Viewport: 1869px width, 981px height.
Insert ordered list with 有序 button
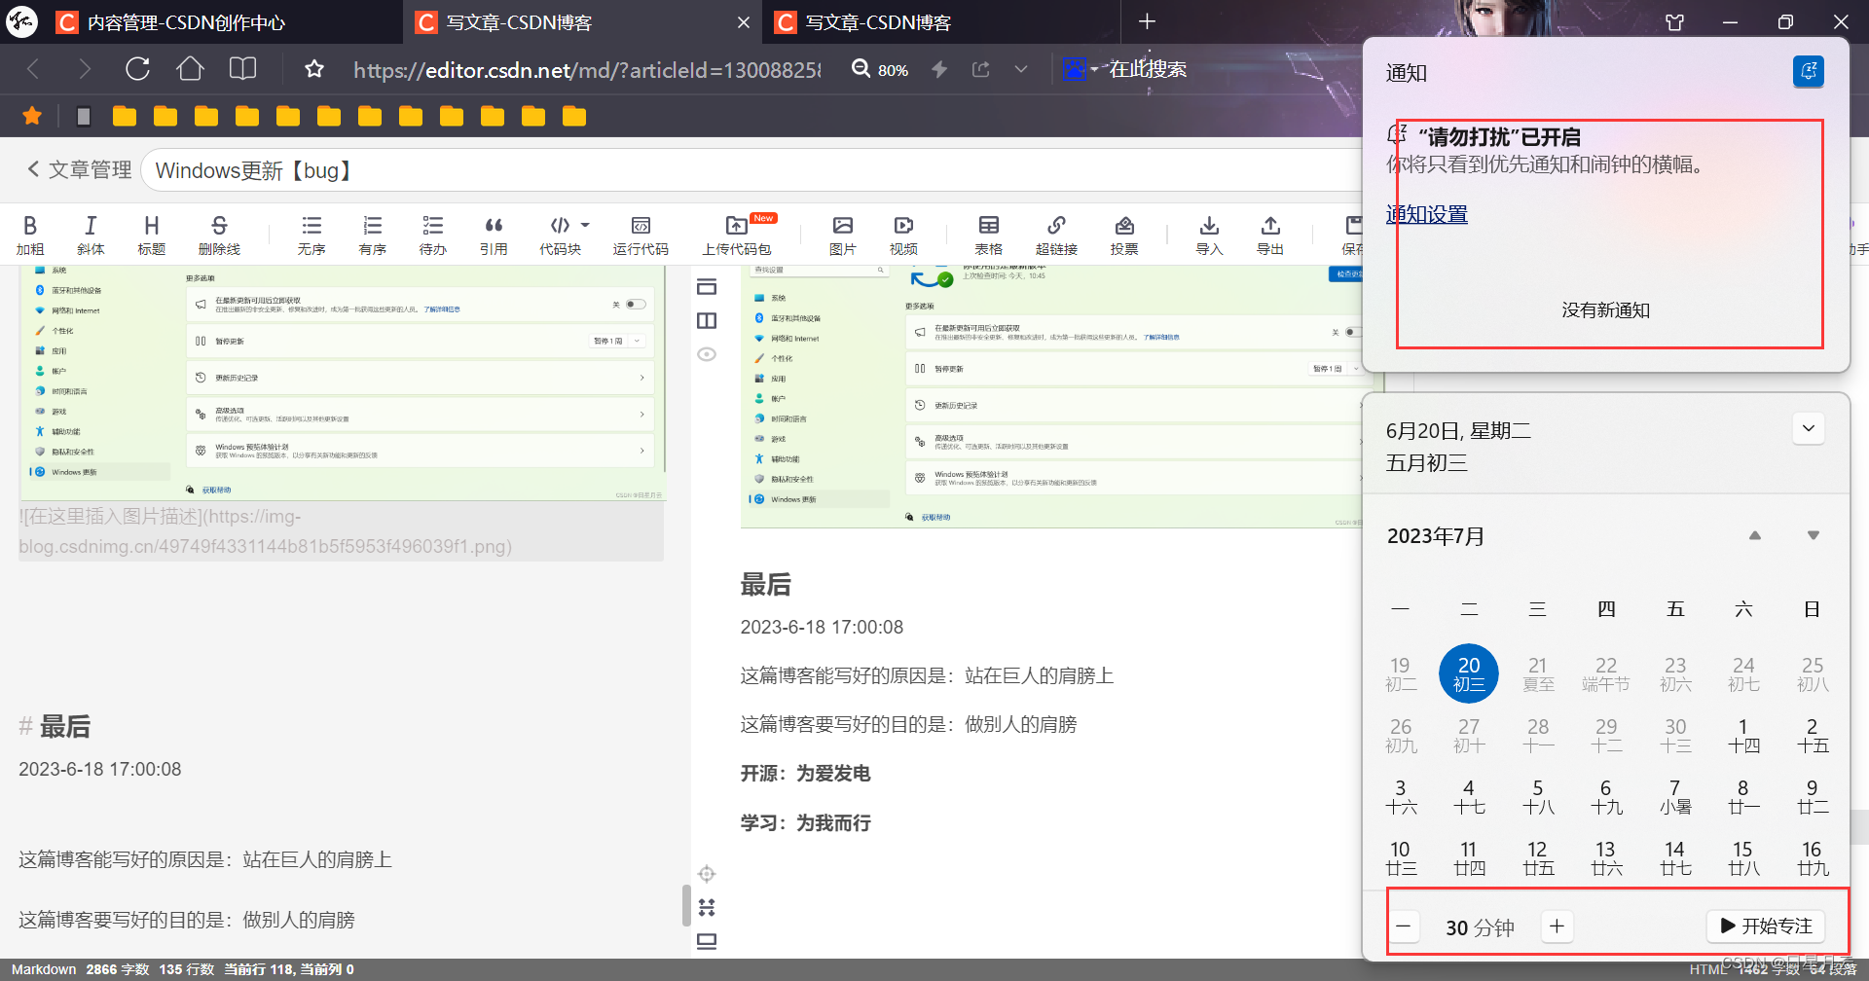(372, 236)
